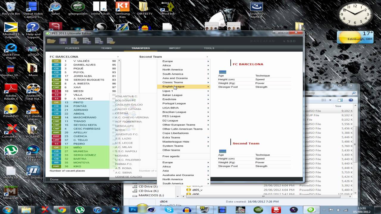381x214 pixels.
Task: Click the open folder icon in PES Editor toolbar
Action: pyautogui.click(x=51, y=41)
